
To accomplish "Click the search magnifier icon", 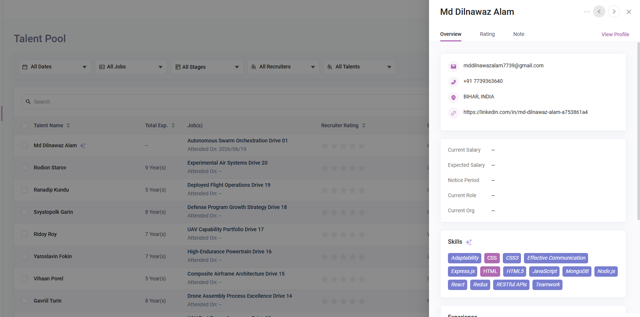I will tap(28, 102).
